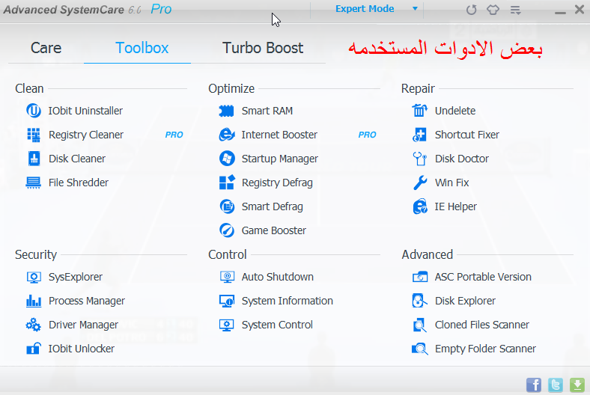Click the Cloned Files Scanner label
Screen dimensions: 590x395
coord(482,325)
